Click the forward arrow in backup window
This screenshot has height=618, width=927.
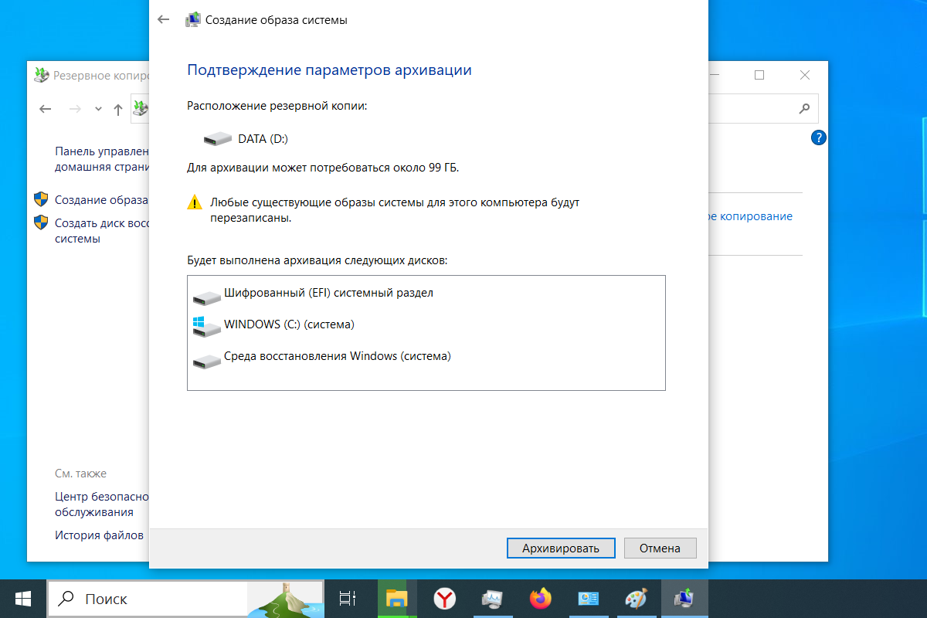tap(75, 109)
